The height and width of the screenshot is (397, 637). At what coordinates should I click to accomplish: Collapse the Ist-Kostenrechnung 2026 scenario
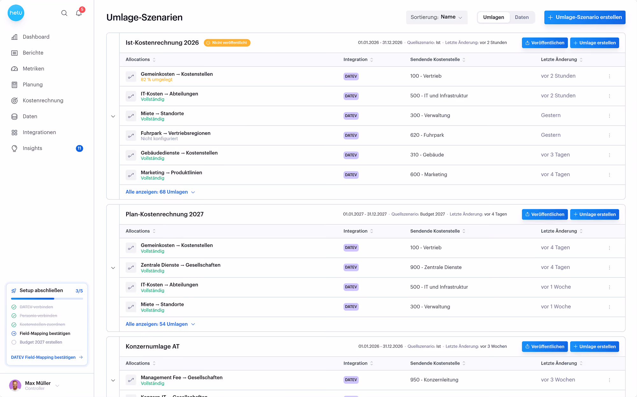pos(113,116)
